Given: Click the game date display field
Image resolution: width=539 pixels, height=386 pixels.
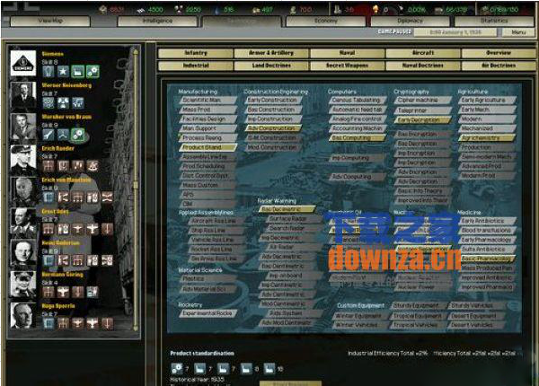Looking at the screenshot, I should (x=455, y=32).
